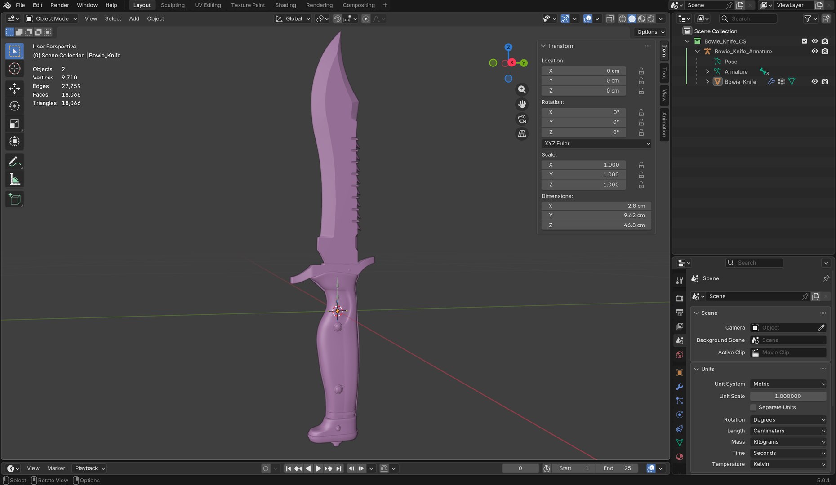Expand the Bowie_Knife tree item

pyautogui.click(x=707, y=82)
